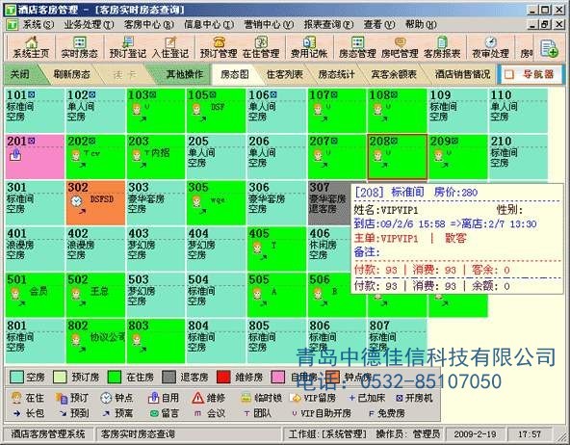Click guest icon in room 105
Viewport: 570px width, 445px height.
(x=196, y=109)
